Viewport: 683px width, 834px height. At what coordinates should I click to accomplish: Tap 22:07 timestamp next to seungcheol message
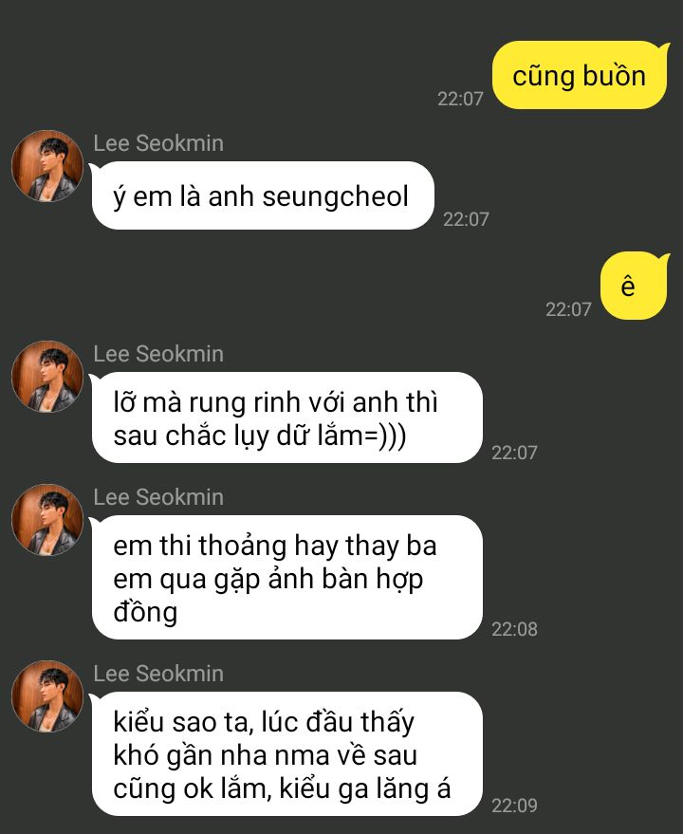466,219
